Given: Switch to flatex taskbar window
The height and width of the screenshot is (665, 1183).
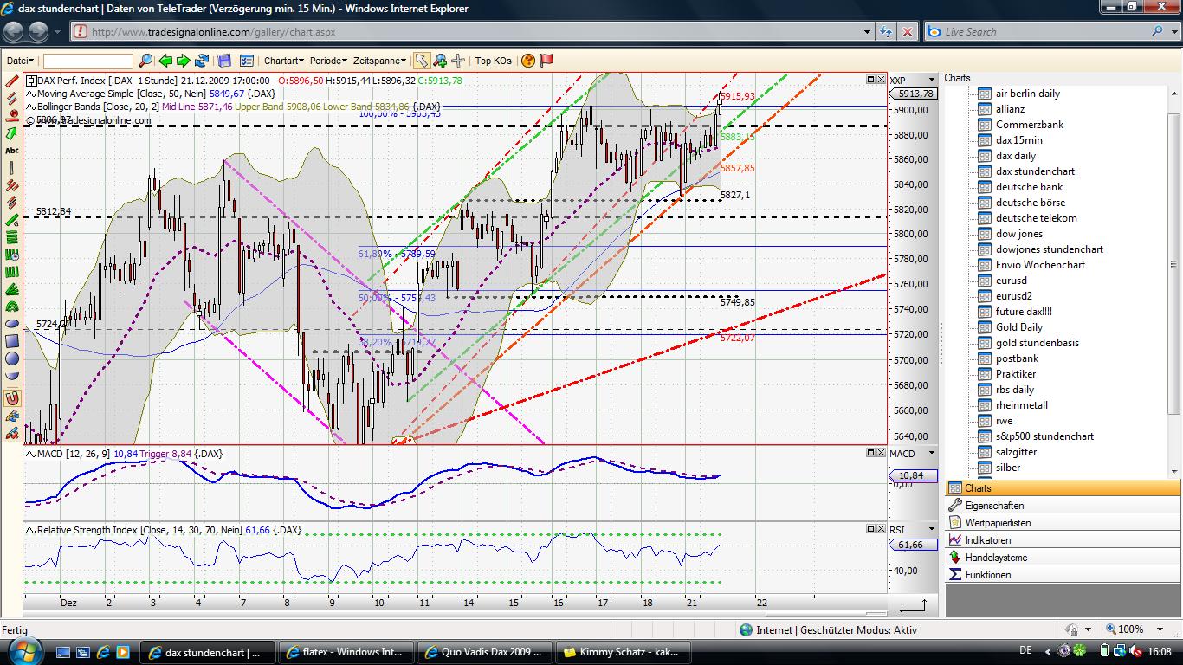Looking at the screenshot, I should click(x=345, y=652).
